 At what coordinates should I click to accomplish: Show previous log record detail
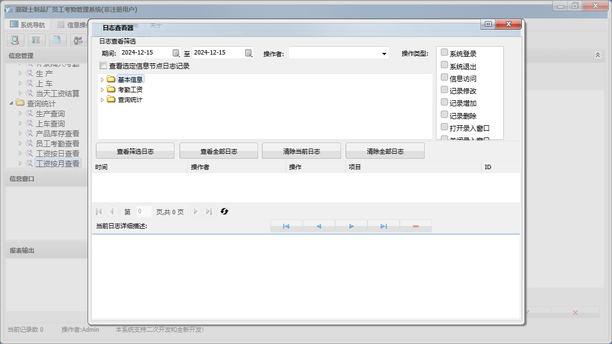click(319, 226)
